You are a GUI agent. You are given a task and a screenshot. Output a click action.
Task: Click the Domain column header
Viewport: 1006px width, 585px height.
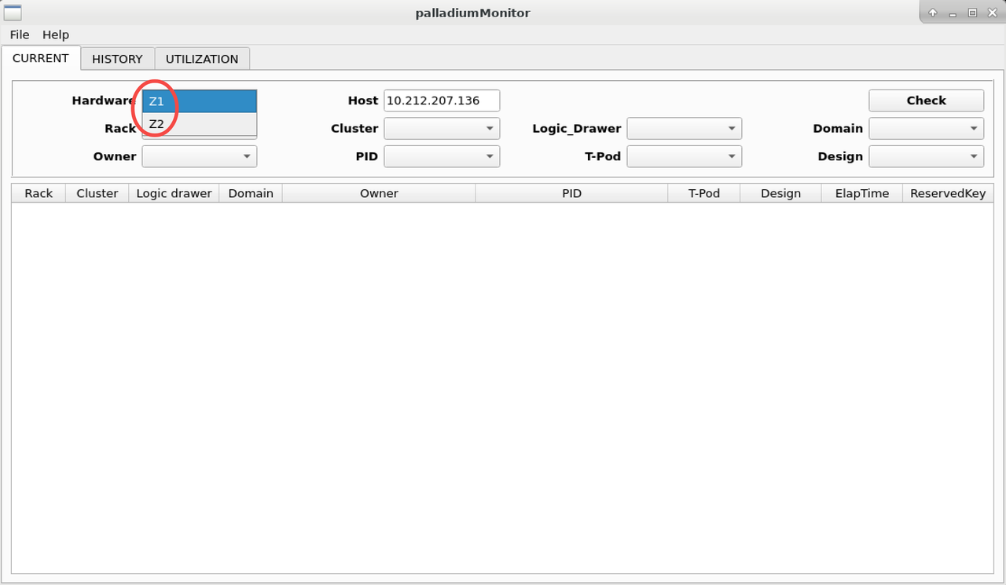[x=251, y=193]
